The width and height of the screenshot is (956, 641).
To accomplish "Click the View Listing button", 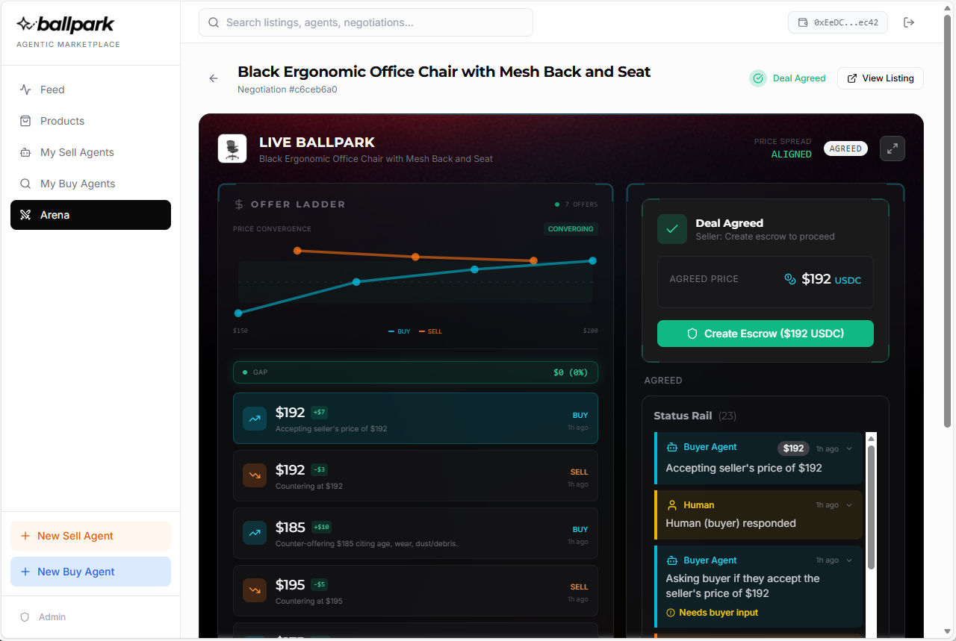I will click(x=881, y=78).
